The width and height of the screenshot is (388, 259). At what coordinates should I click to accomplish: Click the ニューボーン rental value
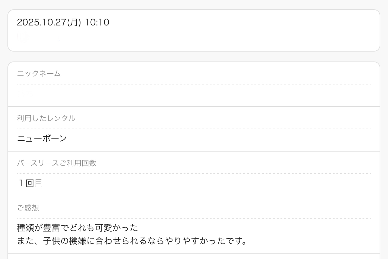[x=42, y=139]
